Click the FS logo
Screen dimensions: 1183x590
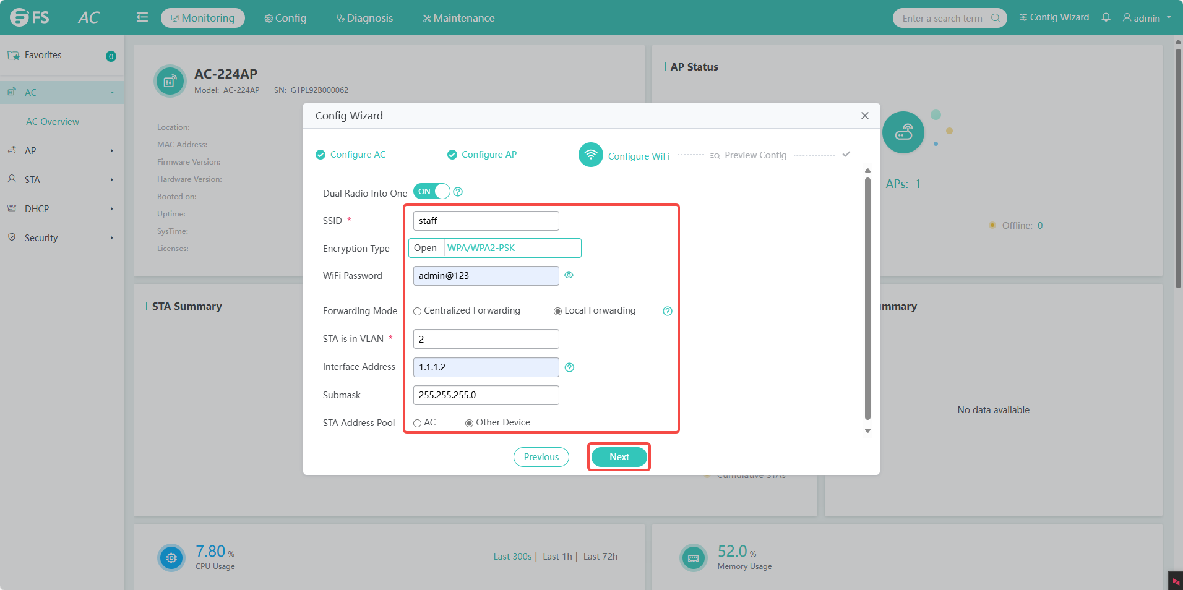[30, 17]
